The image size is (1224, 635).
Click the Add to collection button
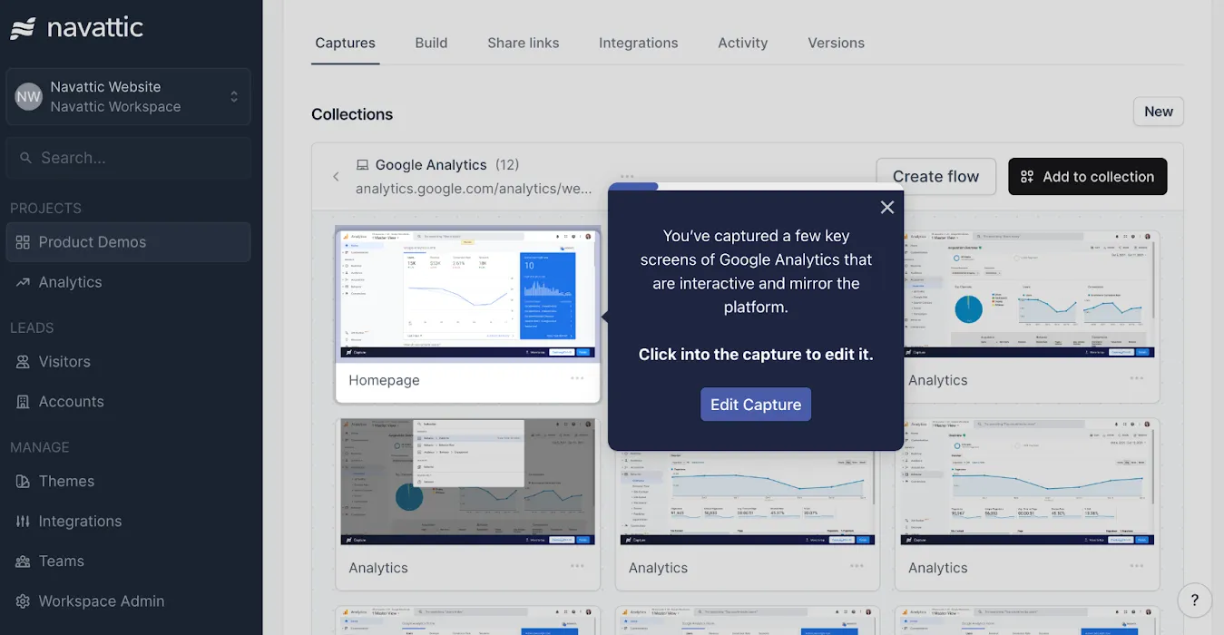tap(1087, 177)
